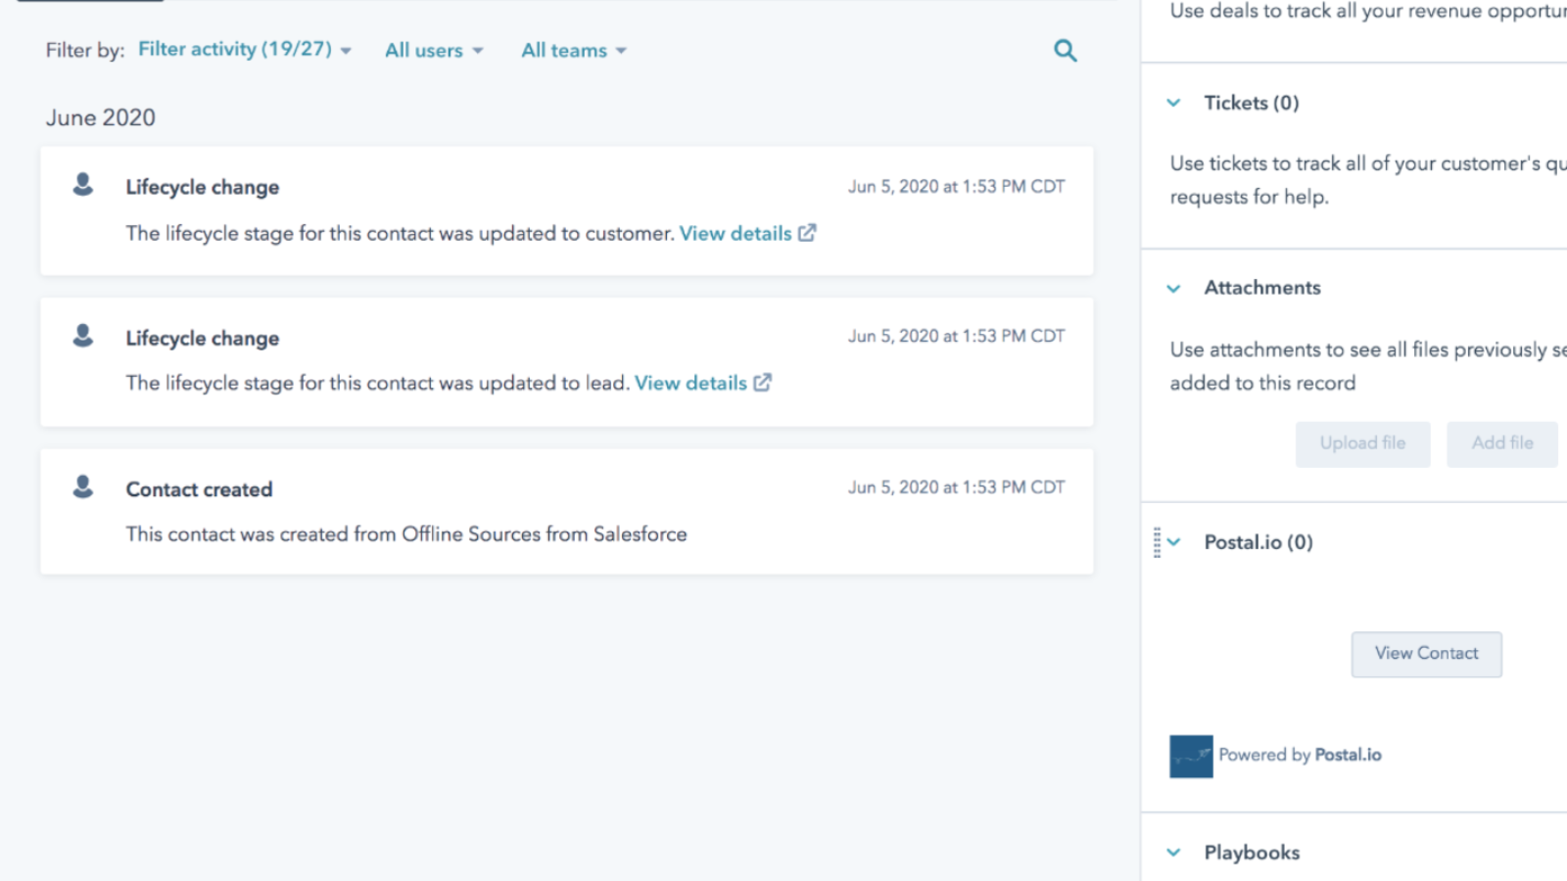Click the Powered by Postal.io link
The height and width of the screenshot is (881, 1567).
tap(1300, 755)
